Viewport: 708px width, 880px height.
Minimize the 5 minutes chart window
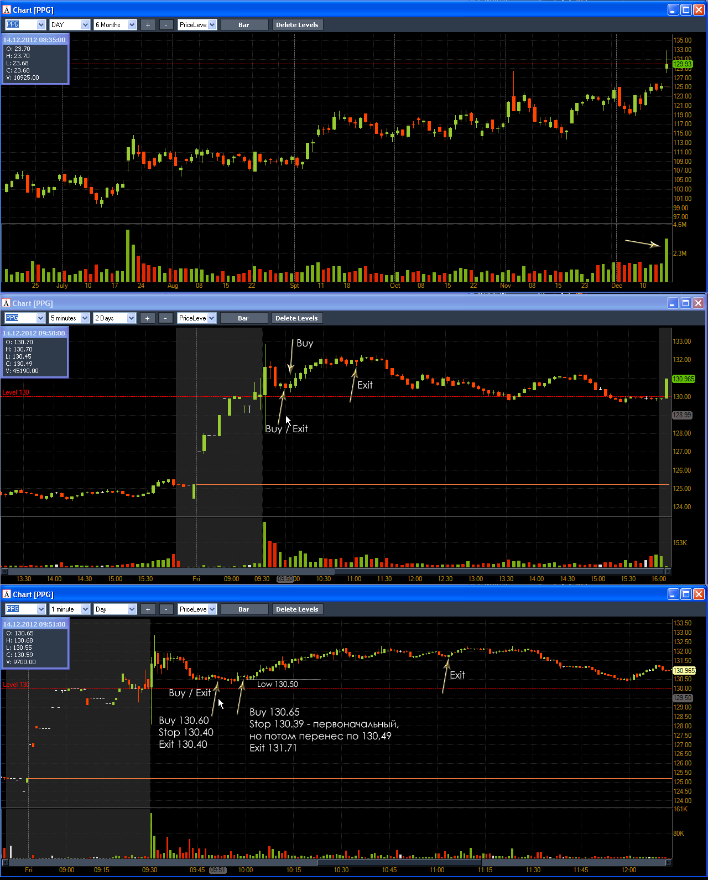coord(673,303)
